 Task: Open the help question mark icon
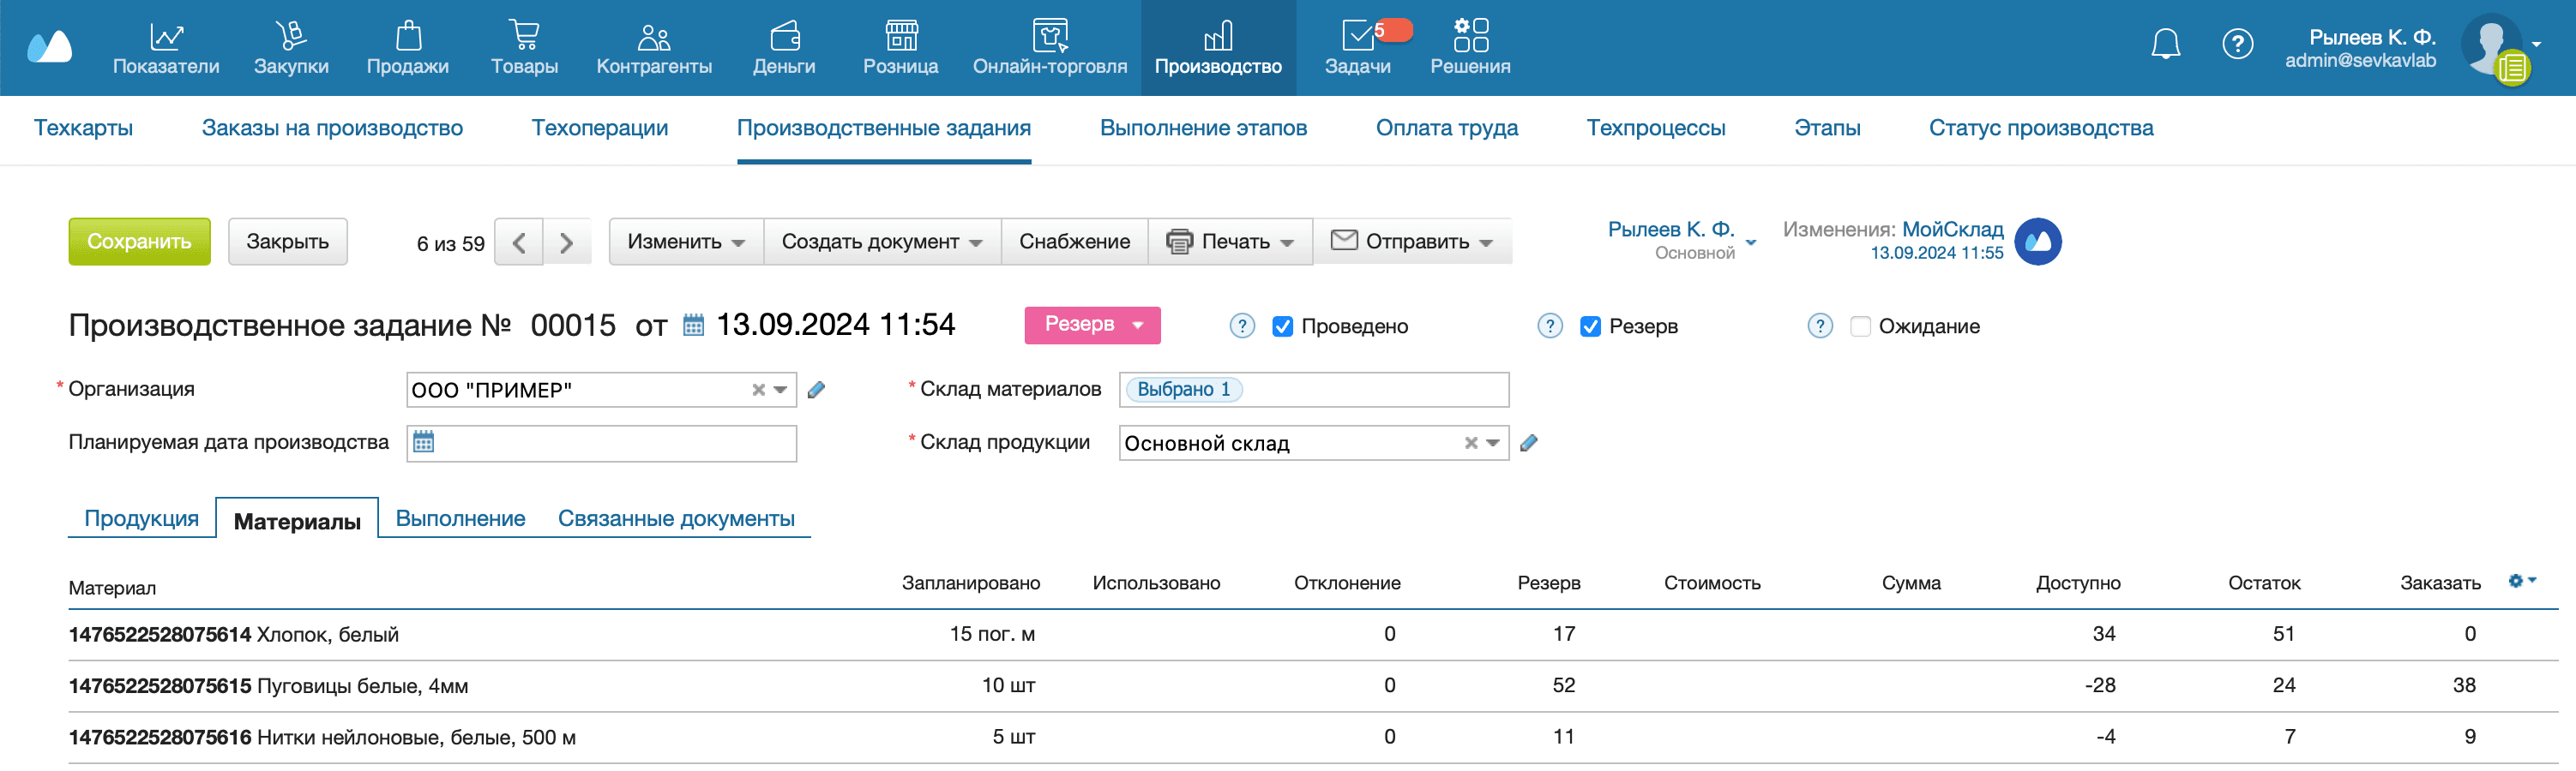tap(2237, 43)
